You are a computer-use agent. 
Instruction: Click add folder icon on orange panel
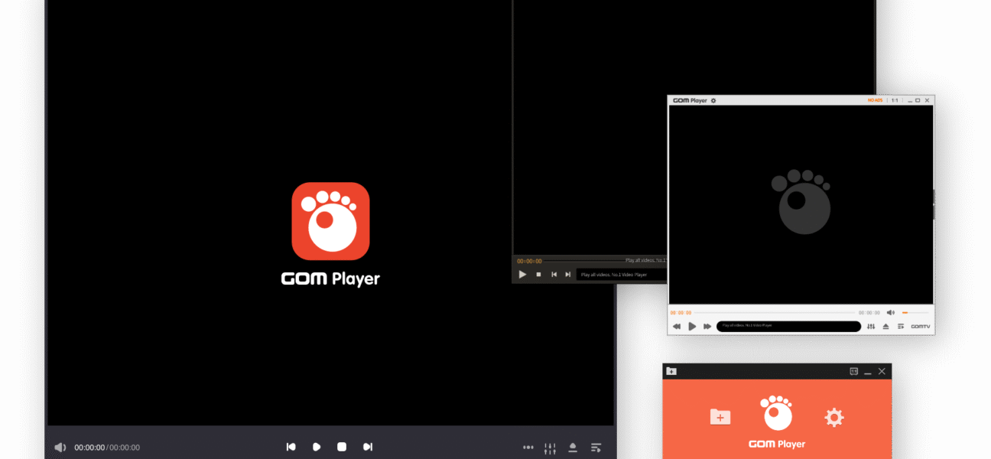click(720, 417)
